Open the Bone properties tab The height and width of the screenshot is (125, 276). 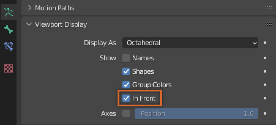(9, 30)
